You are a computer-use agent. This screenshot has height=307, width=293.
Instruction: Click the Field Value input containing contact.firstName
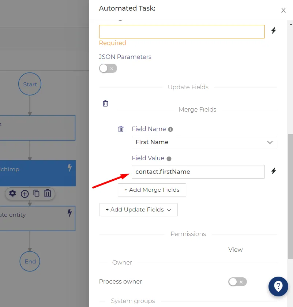point(198,172)
